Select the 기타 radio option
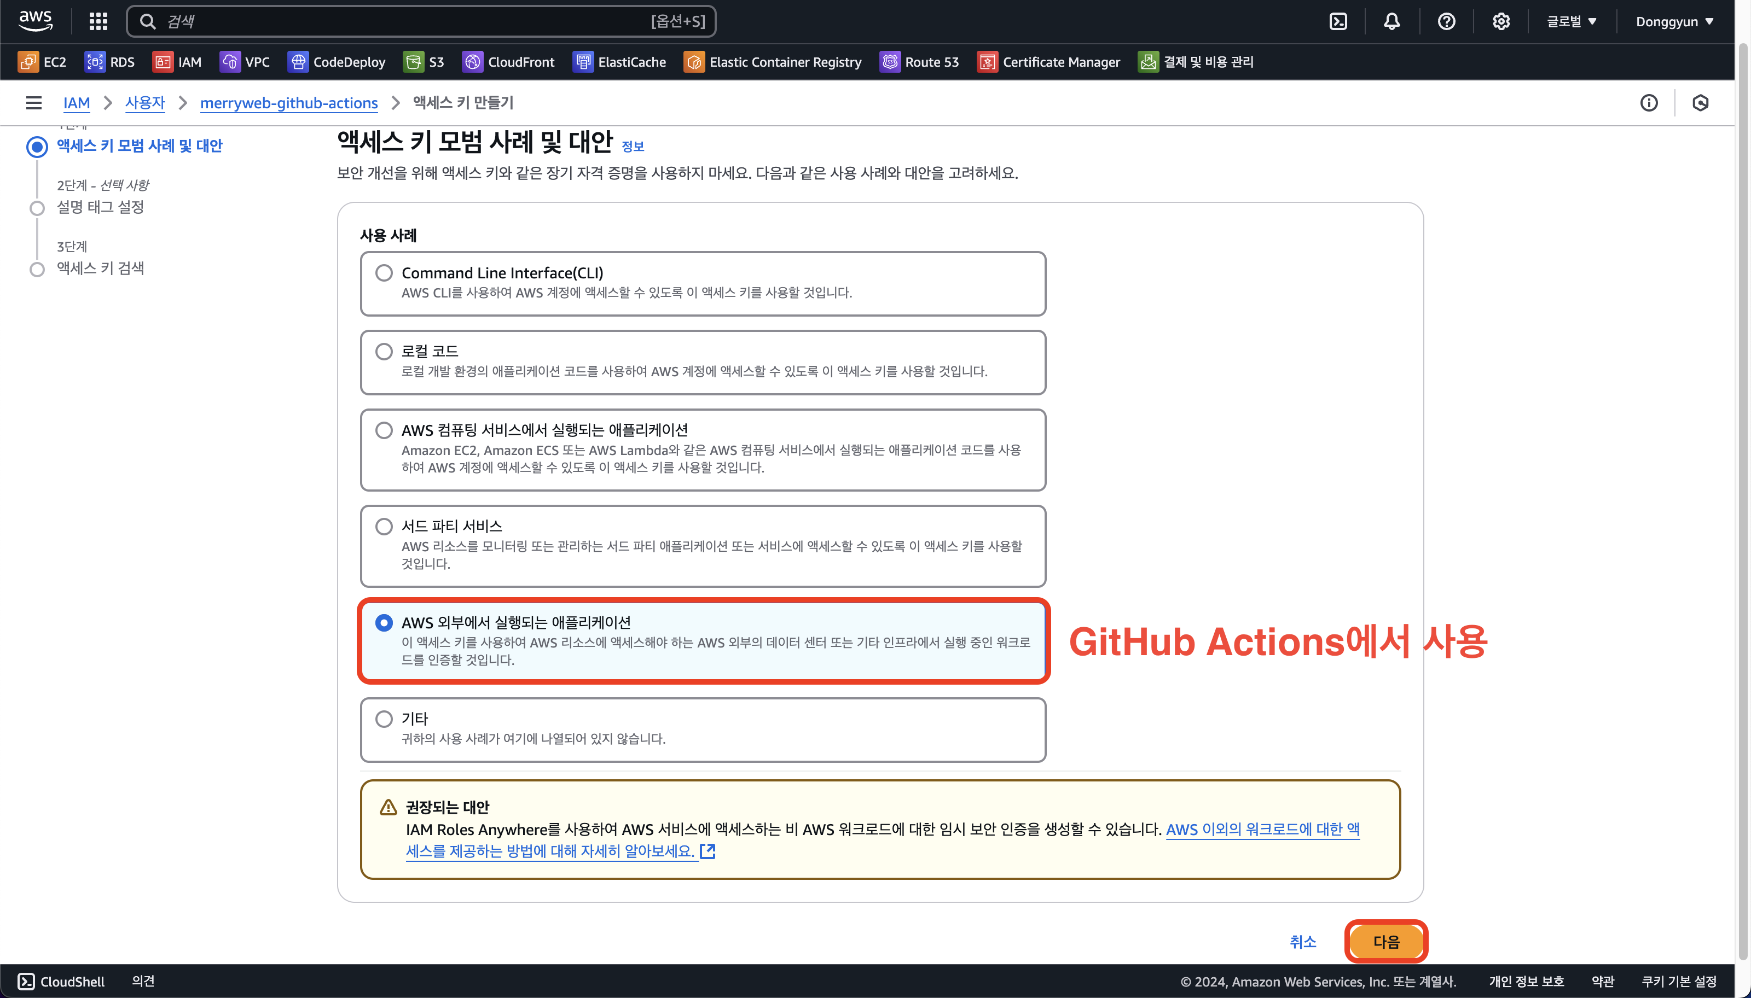Image resolution: width=1751 pixels, height=998 pixels. click(x=384, y=719)
